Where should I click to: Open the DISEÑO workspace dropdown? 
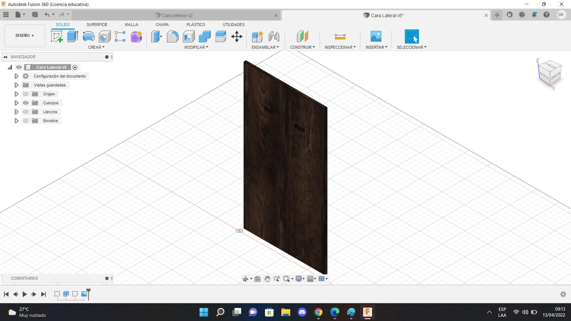click(x=25, y=35)
